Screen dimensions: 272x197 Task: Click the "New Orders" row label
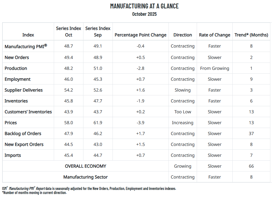pyautogui.click(x=17, y=57)
